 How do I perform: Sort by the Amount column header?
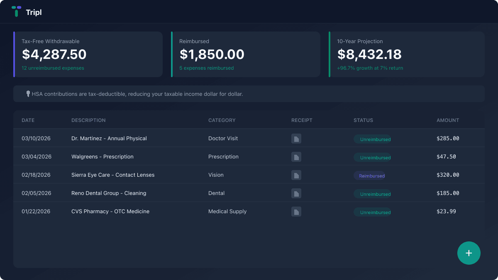448,120
